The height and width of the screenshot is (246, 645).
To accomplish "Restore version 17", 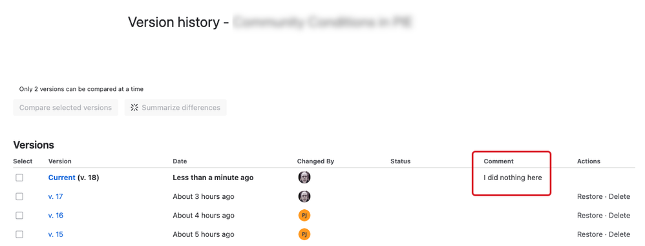I will (589, 197).
